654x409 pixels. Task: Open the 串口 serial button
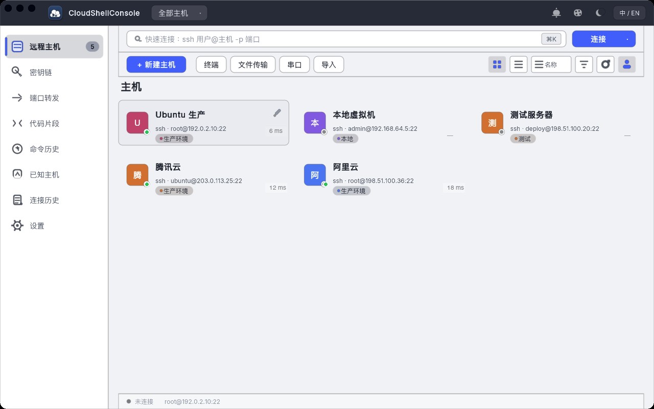pyautogui.click(x=295, y=64)
